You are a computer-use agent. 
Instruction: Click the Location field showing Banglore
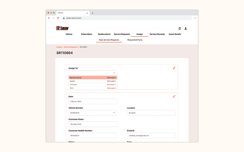151,113
